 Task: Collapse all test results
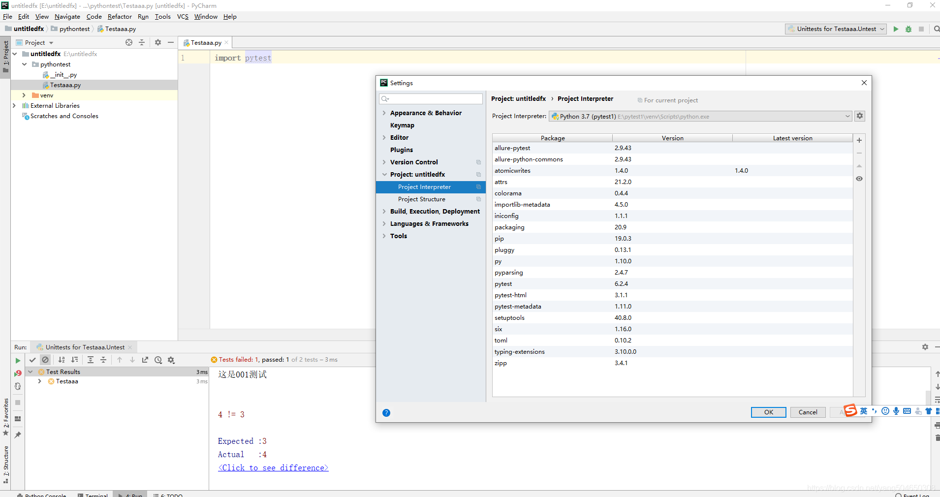[103, 360]
